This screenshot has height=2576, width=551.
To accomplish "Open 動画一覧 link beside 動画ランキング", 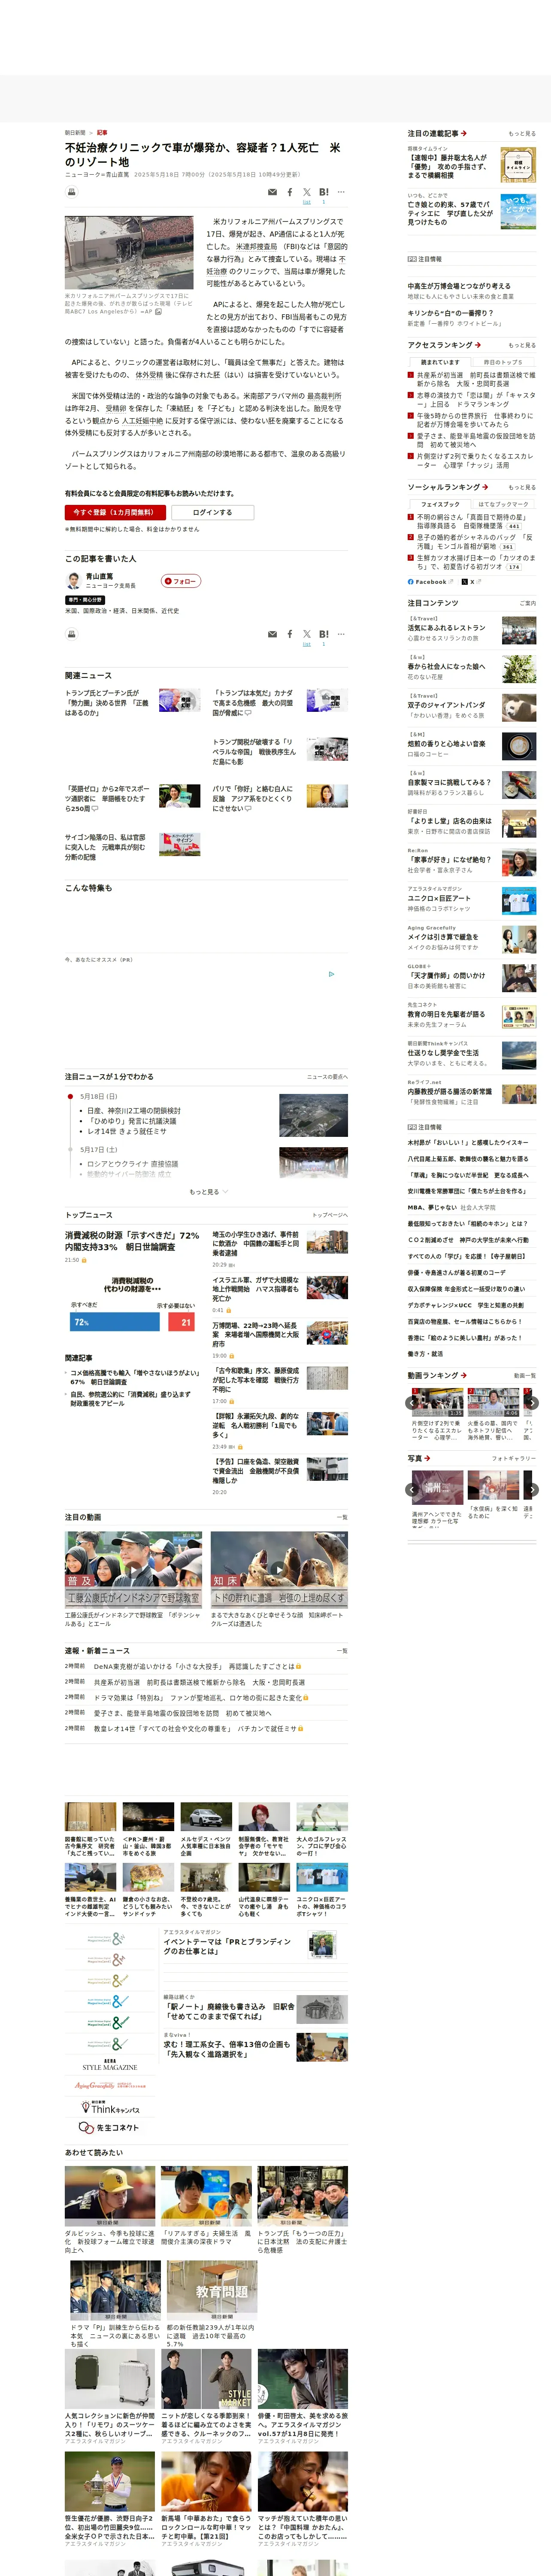I will [x=525, y=1375].
